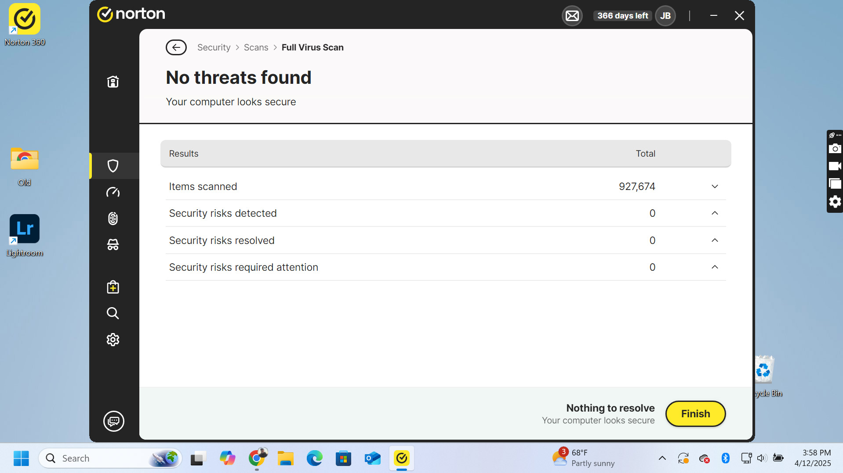Collapse the Security risks resolved row
The width and height of the screenshot is (843, 473).
tap(715, 240)
